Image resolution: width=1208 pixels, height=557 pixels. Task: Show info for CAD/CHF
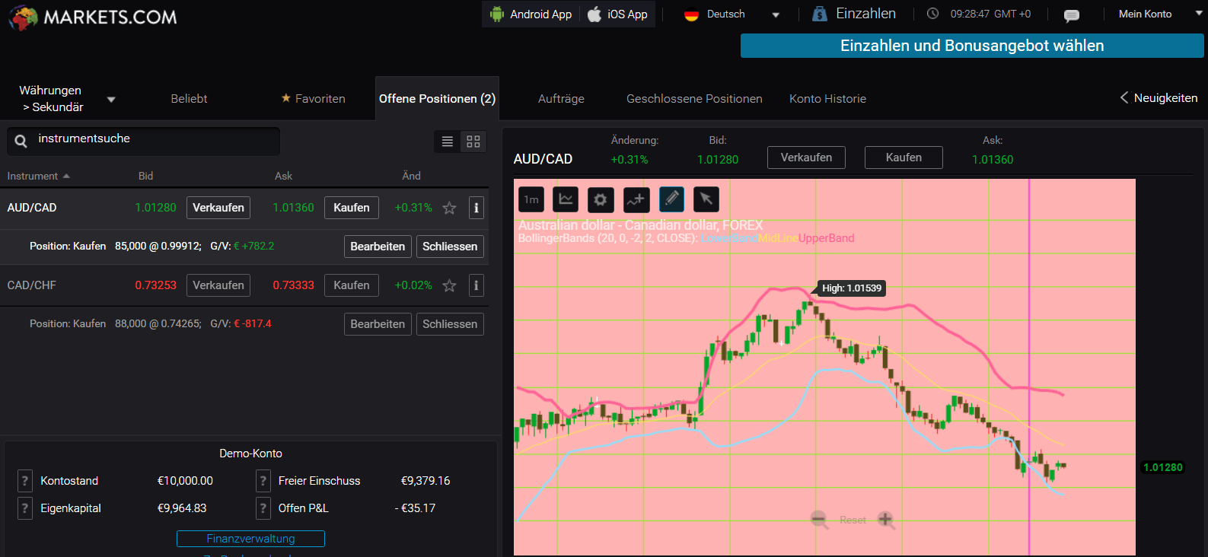[477, 285]
